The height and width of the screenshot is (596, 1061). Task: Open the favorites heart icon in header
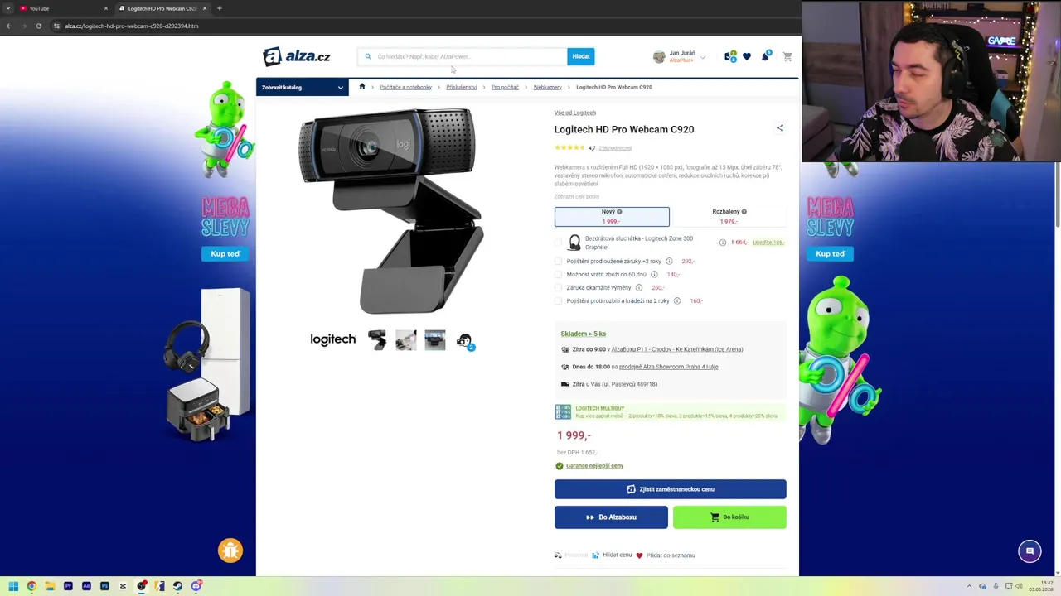pyautogui.click(x=747, y=56)
